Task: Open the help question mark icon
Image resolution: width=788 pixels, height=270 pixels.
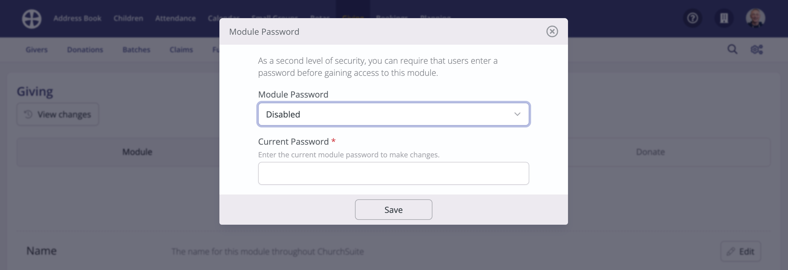Action: click(693, 18)
